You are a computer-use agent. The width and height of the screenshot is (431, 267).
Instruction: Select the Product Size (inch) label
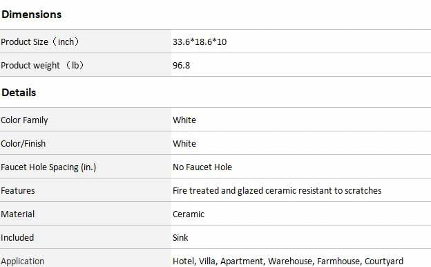40,42
